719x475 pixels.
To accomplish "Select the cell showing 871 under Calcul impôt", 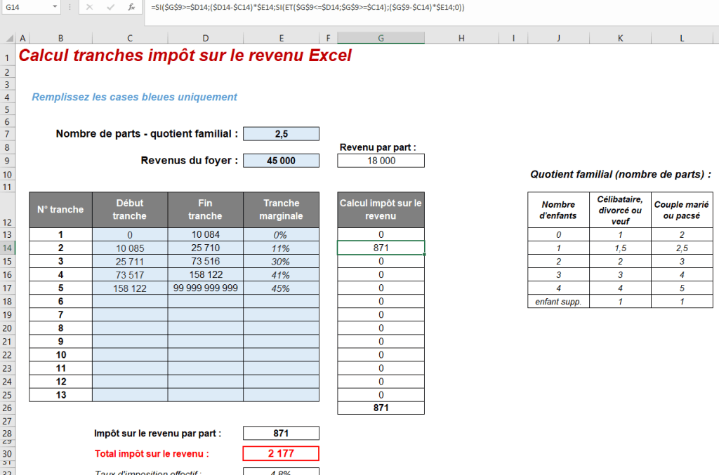I will pos(381,247).
